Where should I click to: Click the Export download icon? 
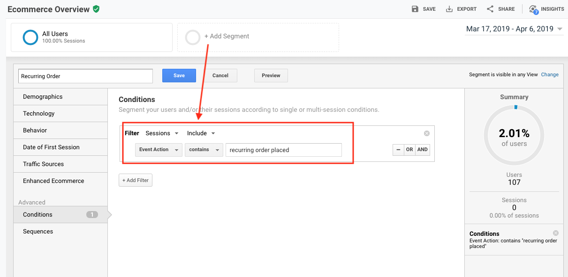pos(449,9)
